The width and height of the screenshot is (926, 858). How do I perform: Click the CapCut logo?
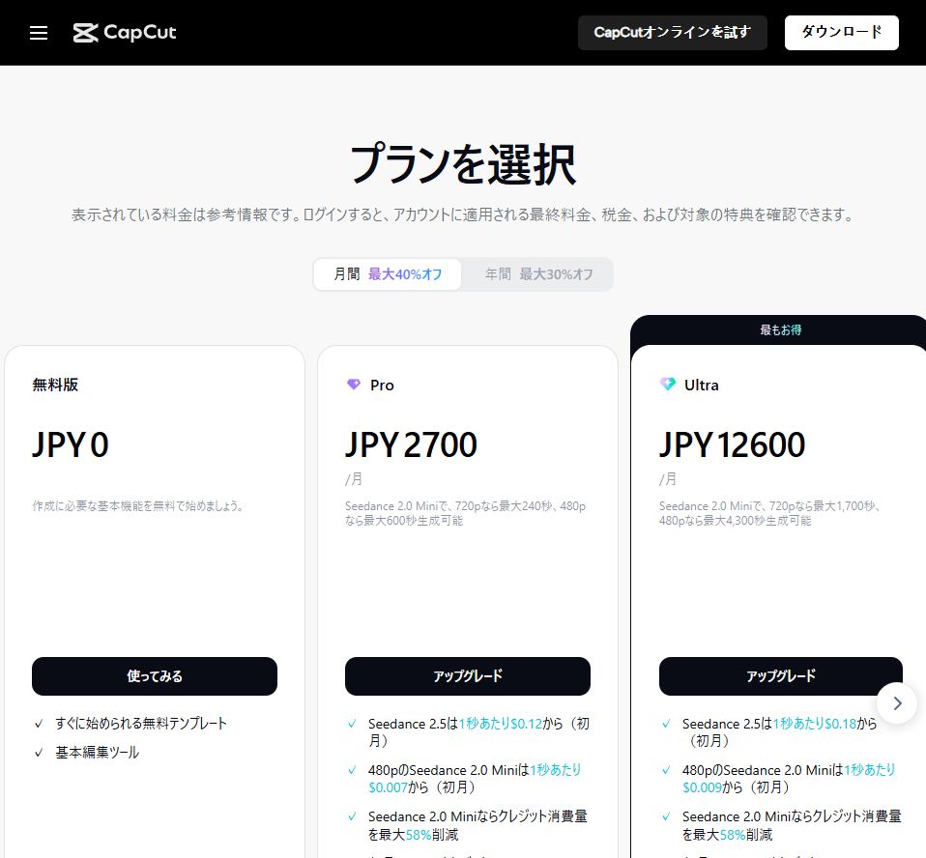click(x=125, y=33)
